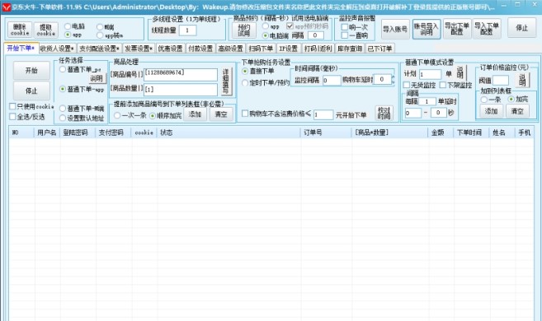This screenshot has height=321, width=542.
Task: Click the 导入下单配置 button
Action: point(487,28)
